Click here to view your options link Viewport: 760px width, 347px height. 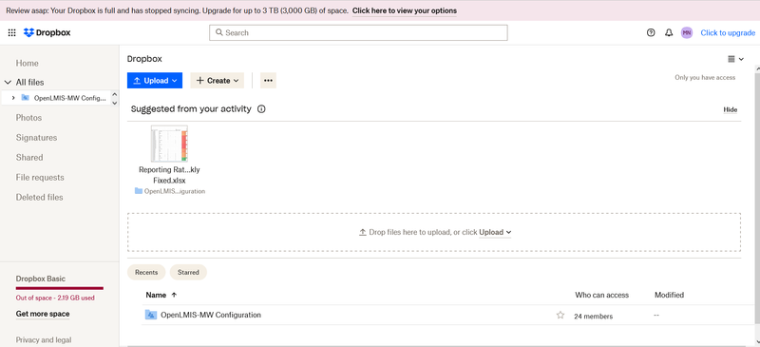click(405, 10)
